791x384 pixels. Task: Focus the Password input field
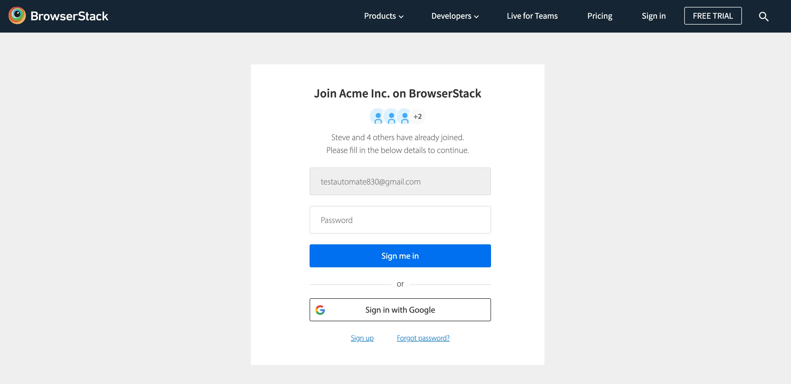(x=400, y=220)
